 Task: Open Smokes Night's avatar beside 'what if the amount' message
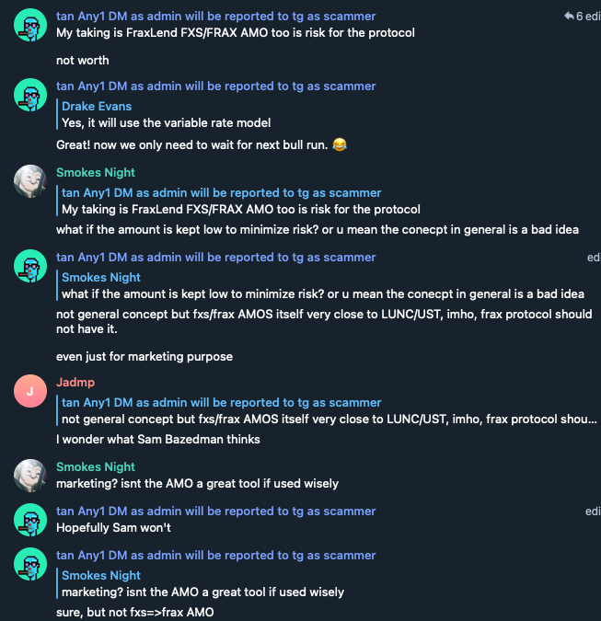tap(31, 182)
